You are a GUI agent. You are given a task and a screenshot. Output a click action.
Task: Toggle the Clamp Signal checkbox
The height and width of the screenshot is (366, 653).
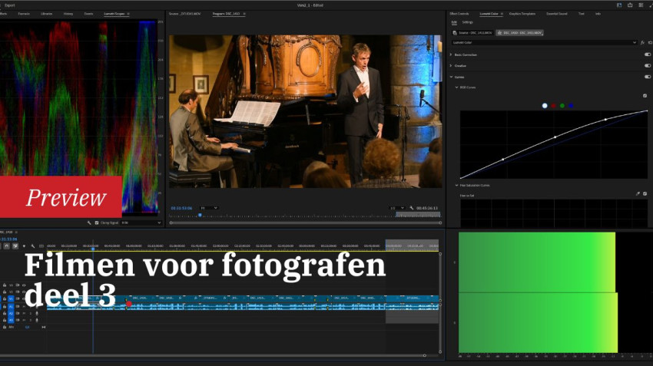pyautogui.click(x=97, y=223)
